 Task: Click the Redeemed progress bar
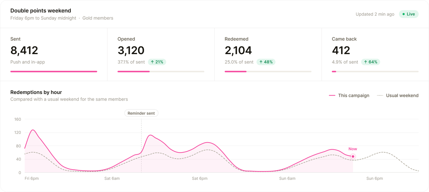(x=268, y=72)
